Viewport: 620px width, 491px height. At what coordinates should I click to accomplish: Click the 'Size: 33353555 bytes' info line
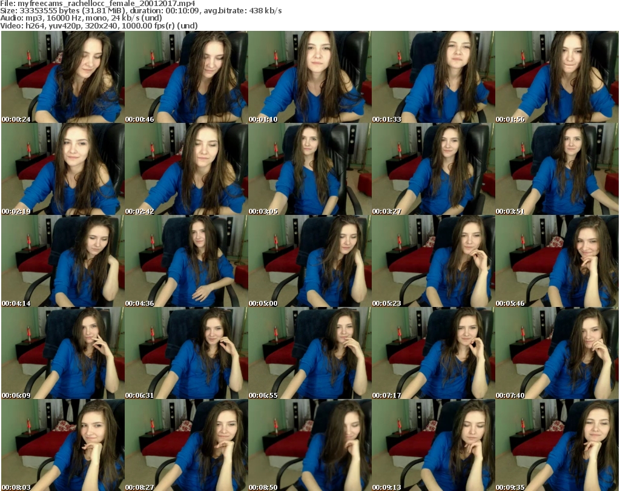click(x=140, y=11)
